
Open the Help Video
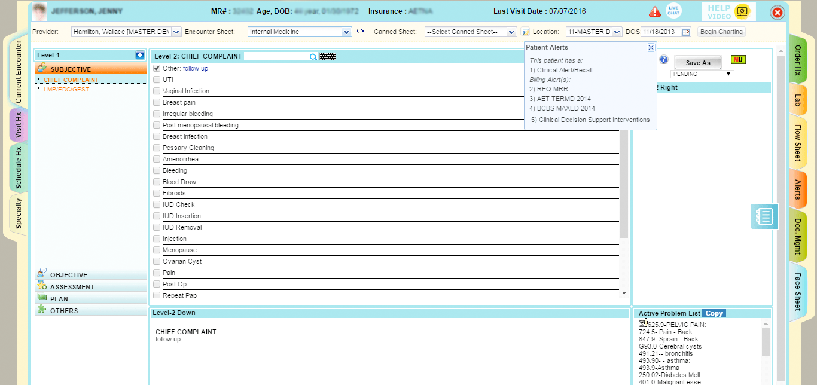click(727, 11)
